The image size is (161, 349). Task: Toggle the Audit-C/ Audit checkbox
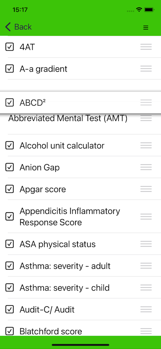(10, 309)
